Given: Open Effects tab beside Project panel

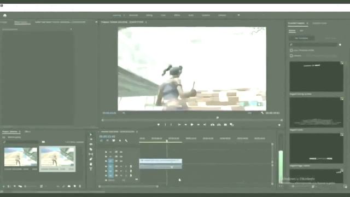Looking at the screenshot, I should pos(27,132).
